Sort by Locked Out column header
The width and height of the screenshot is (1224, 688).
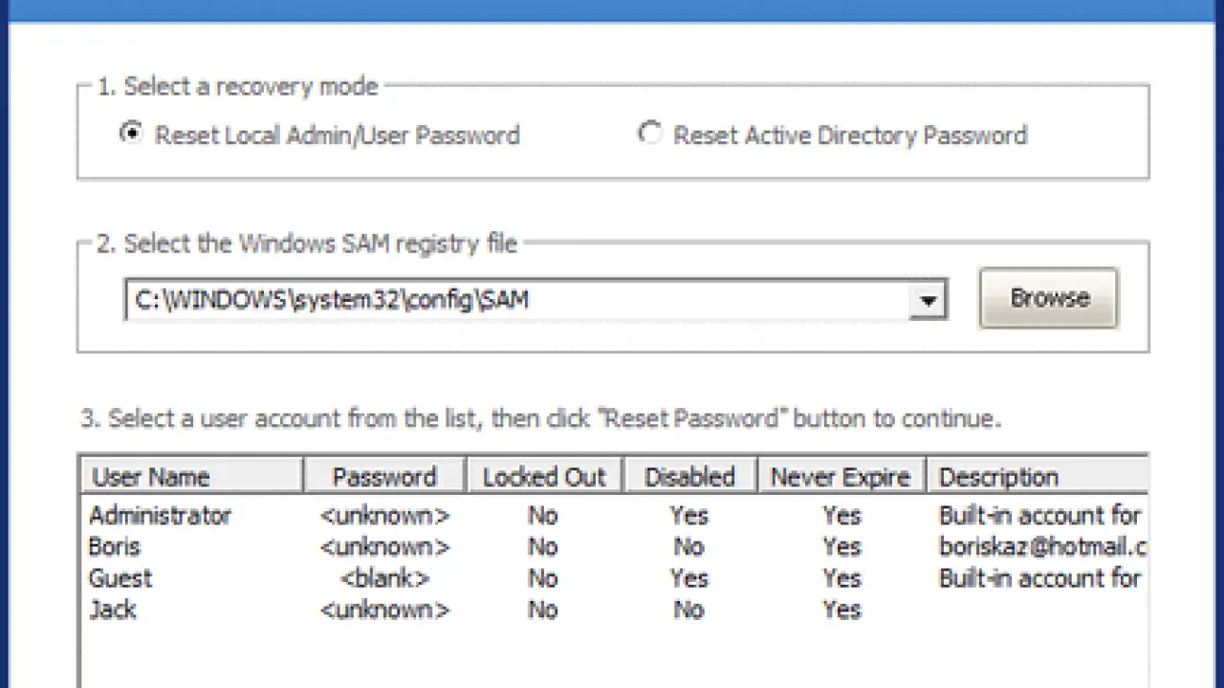pyautogui.click(x=544, y=476)
